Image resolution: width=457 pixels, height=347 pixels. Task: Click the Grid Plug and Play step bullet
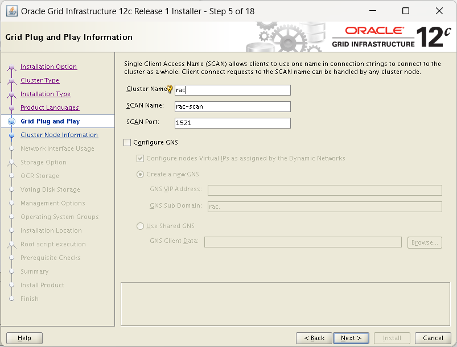pyautogui.click(x=11, y=122)
